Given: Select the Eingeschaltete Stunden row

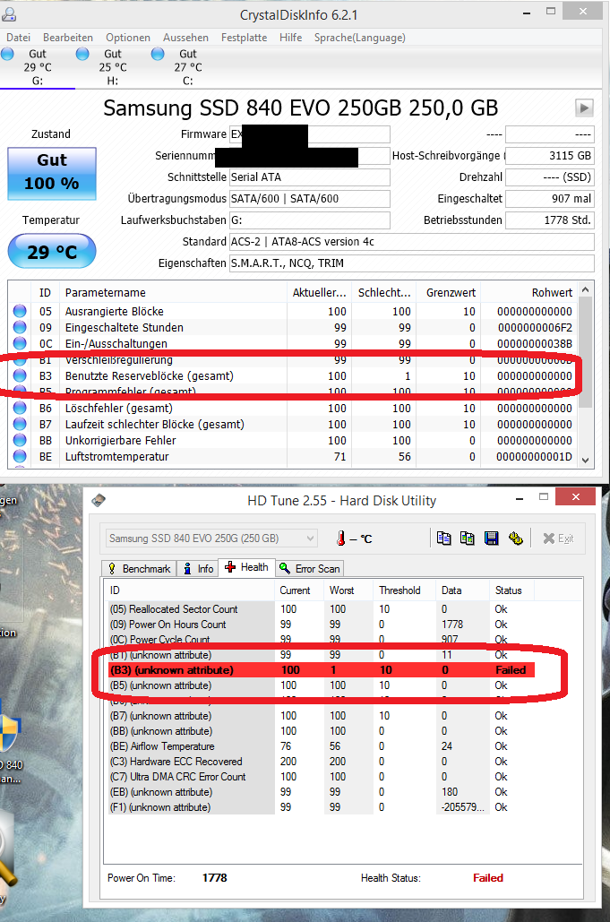Looking at the screenshot, I should pos(293,328).
